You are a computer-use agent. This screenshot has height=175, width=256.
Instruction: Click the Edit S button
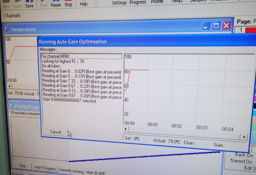pos(249,168)
